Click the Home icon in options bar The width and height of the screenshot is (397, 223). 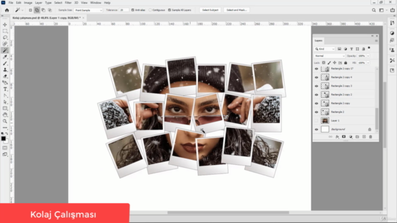7,10
